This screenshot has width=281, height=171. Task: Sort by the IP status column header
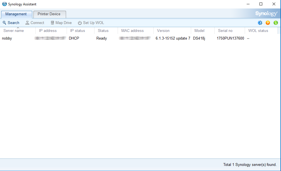pos(81,31)
